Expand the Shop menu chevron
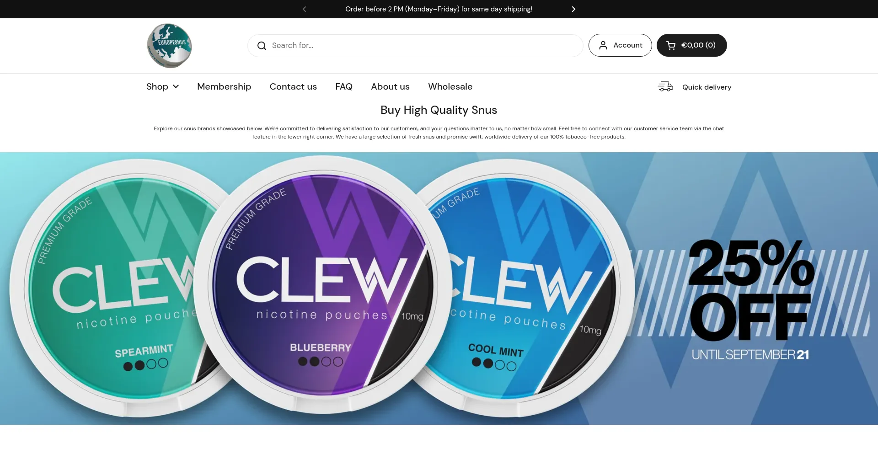 pos(176,86)
